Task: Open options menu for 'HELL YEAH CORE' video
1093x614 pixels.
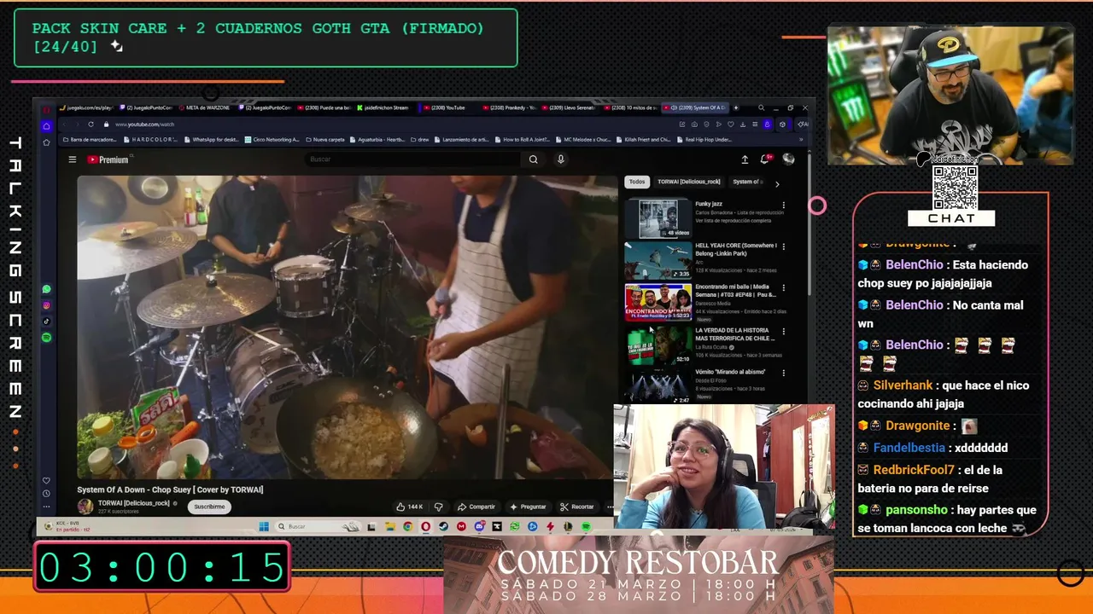Action: (x=784, y=247)
